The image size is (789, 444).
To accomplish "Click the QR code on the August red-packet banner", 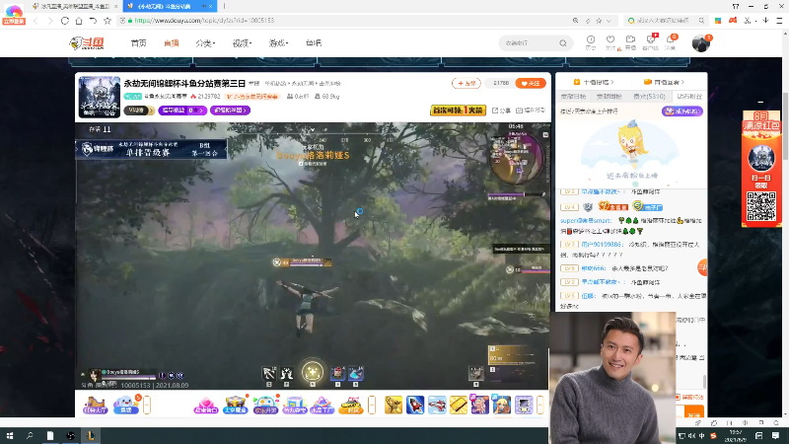I will pos(761,206).
